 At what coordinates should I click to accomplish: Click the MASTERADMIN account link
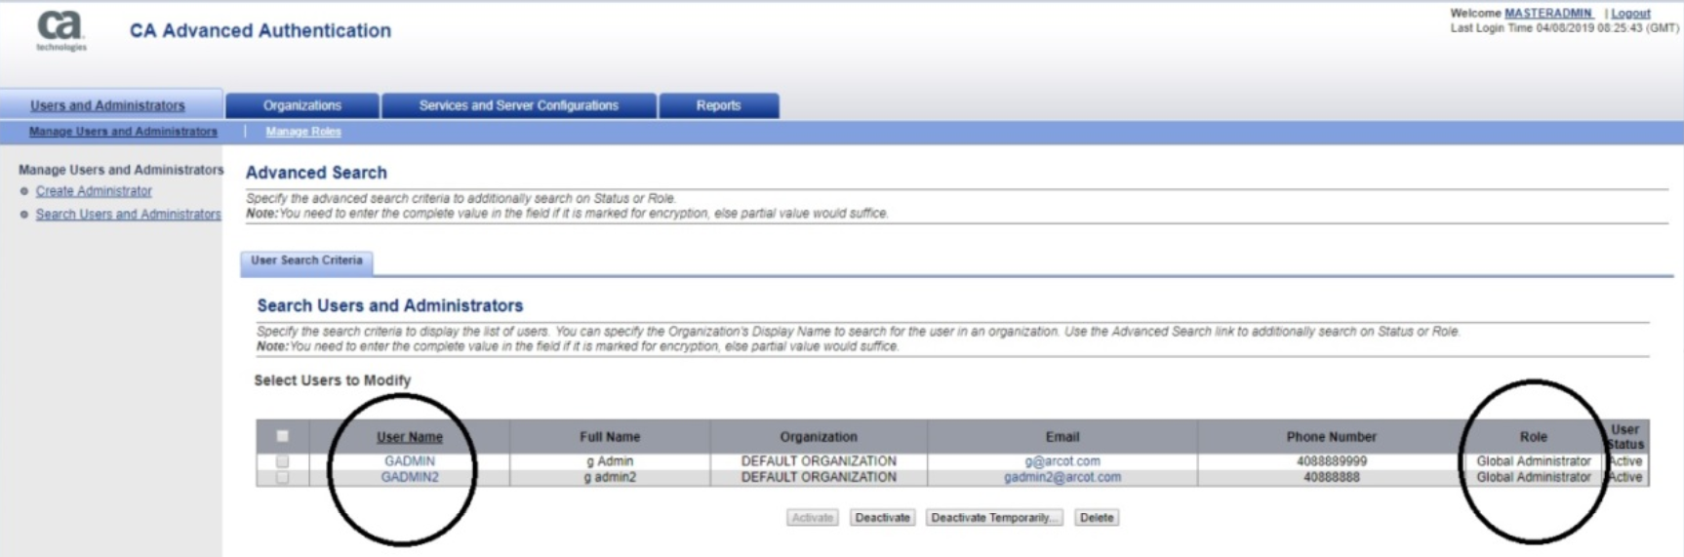(x=1548, y=13)
